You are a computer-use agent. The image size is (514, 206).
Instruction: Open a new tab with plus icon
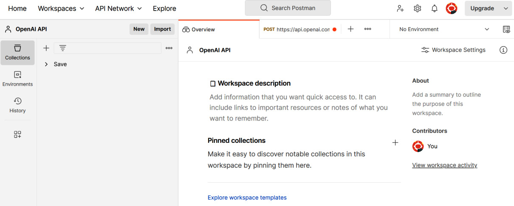tap(350, 29)
